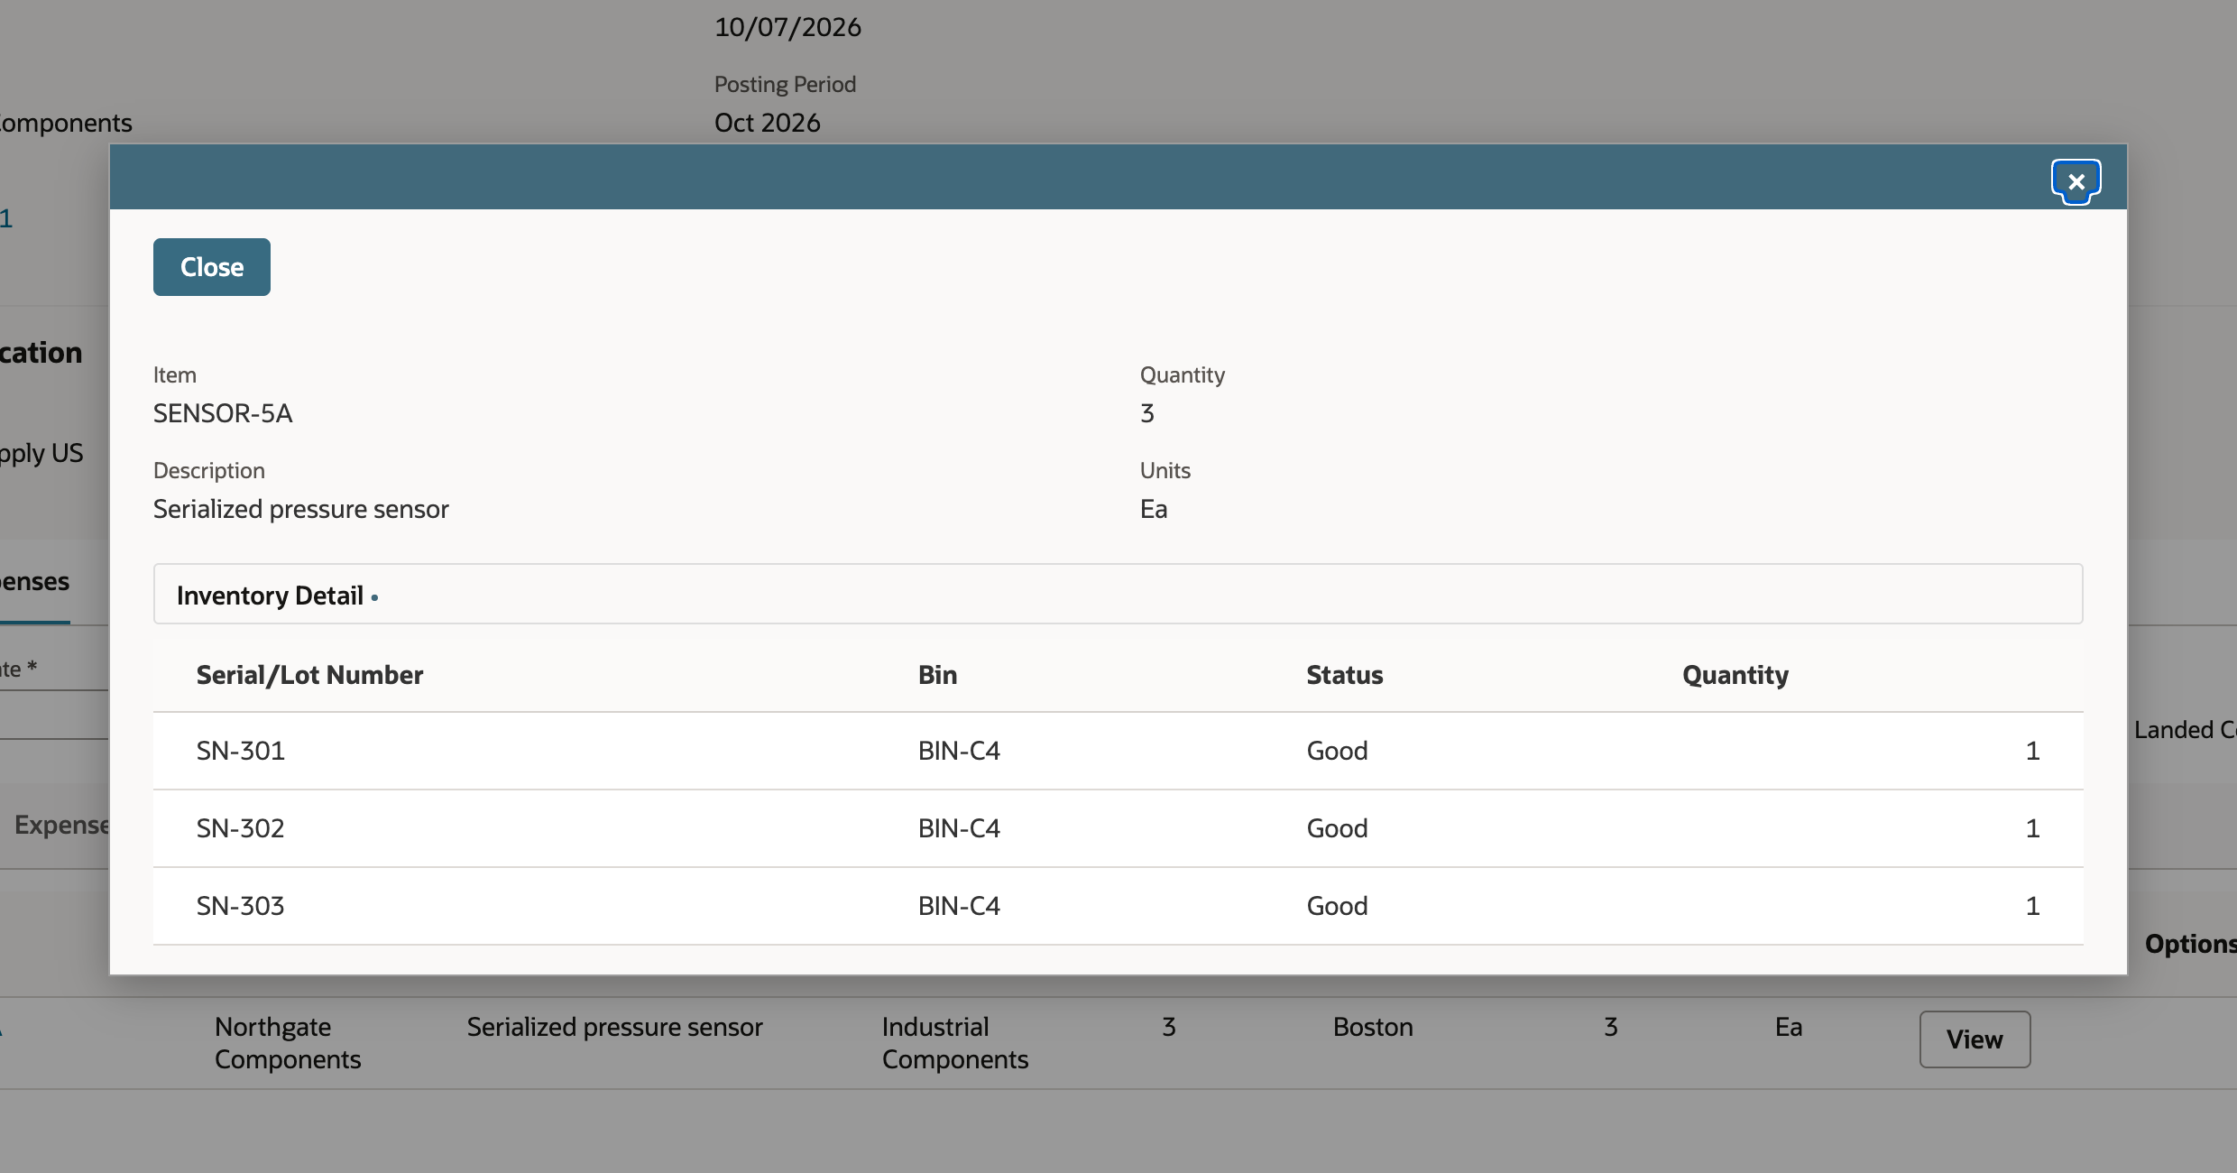
Task: Click the Ea units value in dialog
Action: 1154,509
